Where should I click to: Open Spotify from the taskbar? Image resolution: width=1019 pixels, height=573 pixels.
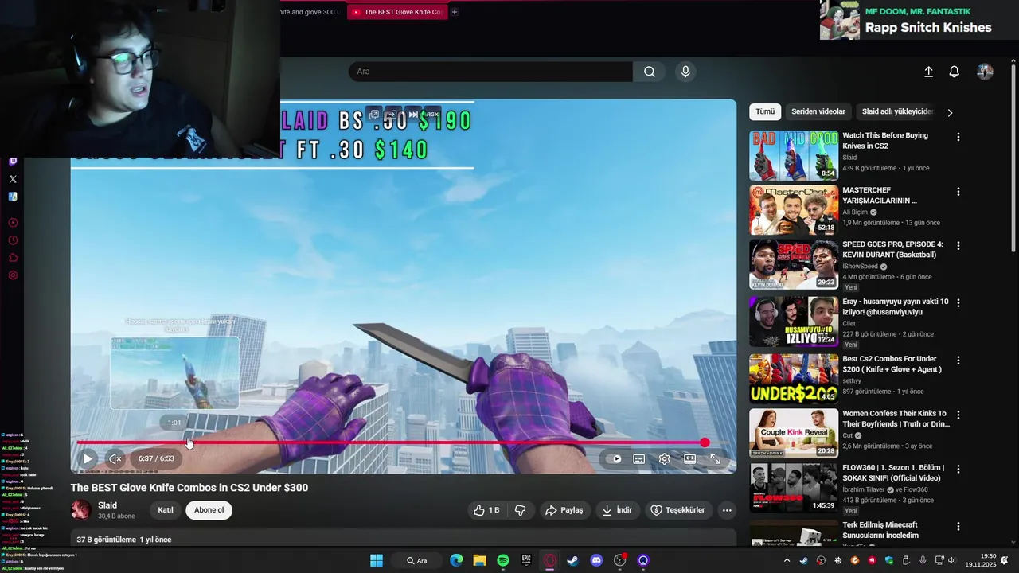point(503,560)
